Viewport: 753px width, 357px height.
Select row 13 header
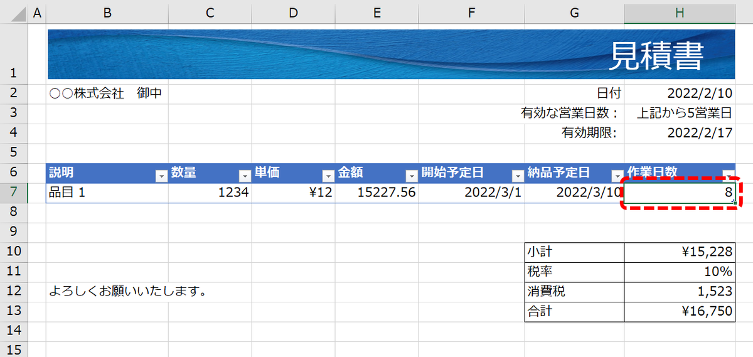coord(14,311)
